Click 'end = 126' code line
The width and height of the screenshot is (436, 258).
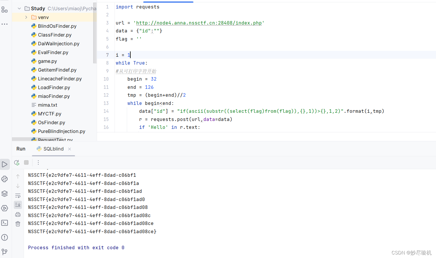point(141,87)
